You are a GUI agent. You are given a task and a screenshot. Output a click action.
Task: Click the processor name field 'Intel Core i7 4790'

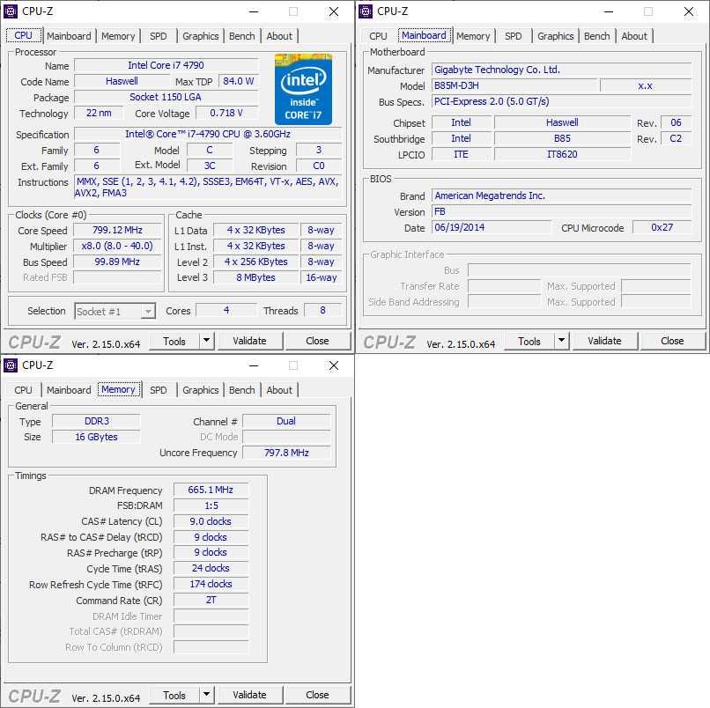[166, 65]
